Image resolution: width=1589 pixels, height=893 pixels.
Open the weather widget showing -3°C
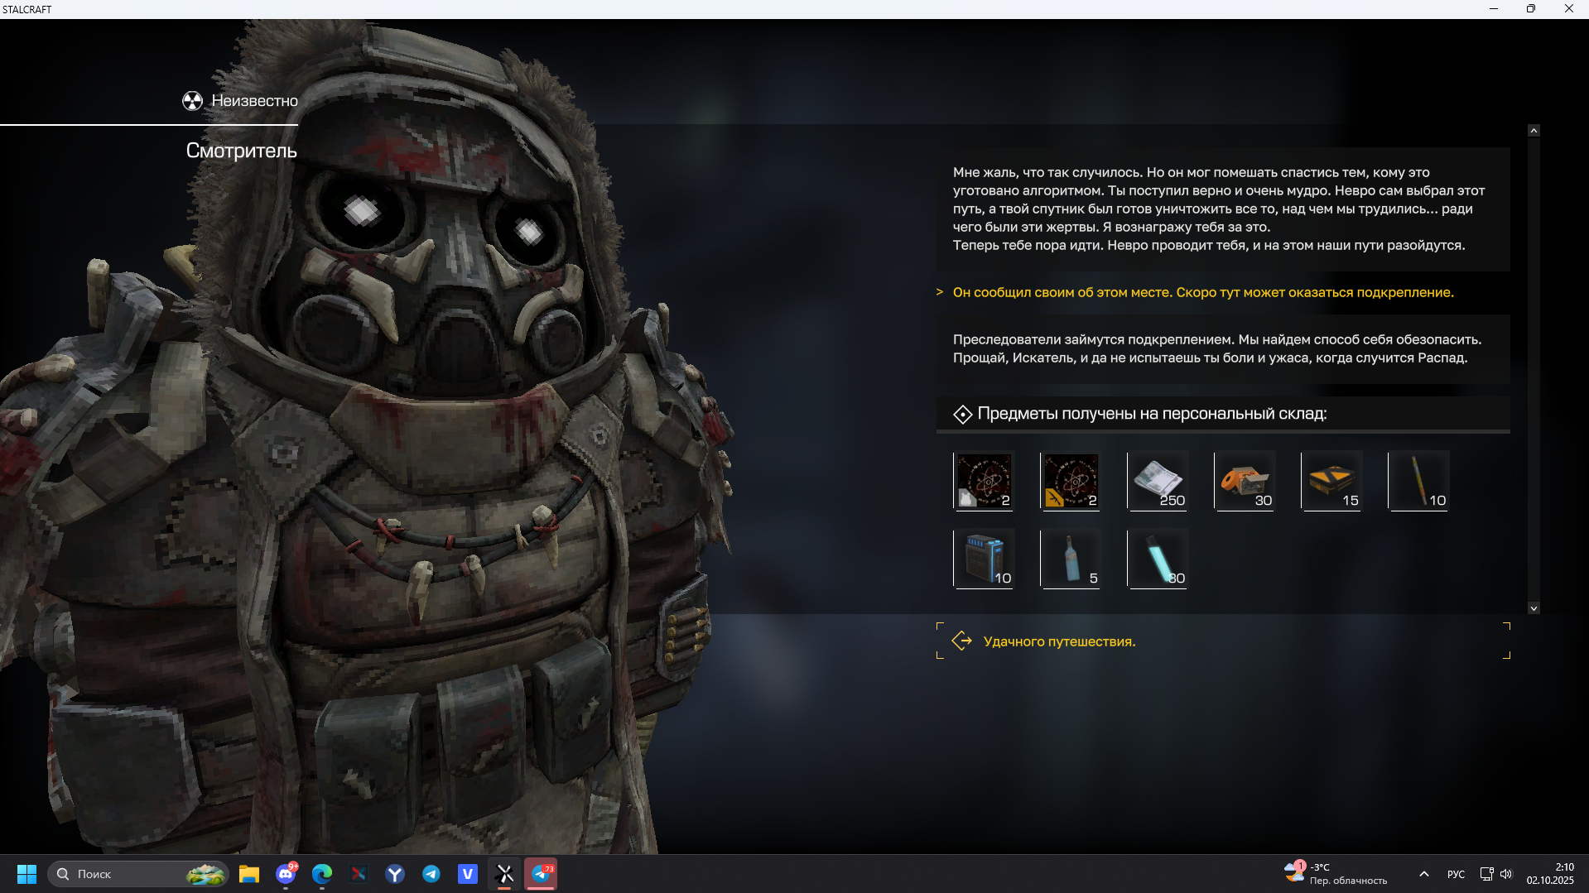click(x=1335, y=874)
